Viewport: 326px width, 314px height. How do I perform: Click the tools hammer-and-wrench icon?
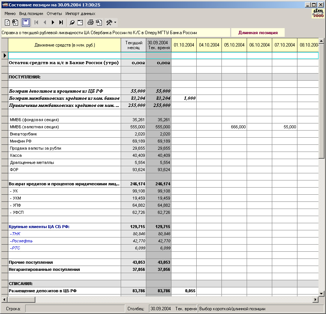click(x=109, y=23)
